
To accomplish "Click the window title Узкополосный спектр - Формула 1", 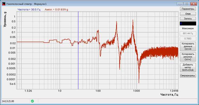I will pyautogui.click(x=26, y=4).
